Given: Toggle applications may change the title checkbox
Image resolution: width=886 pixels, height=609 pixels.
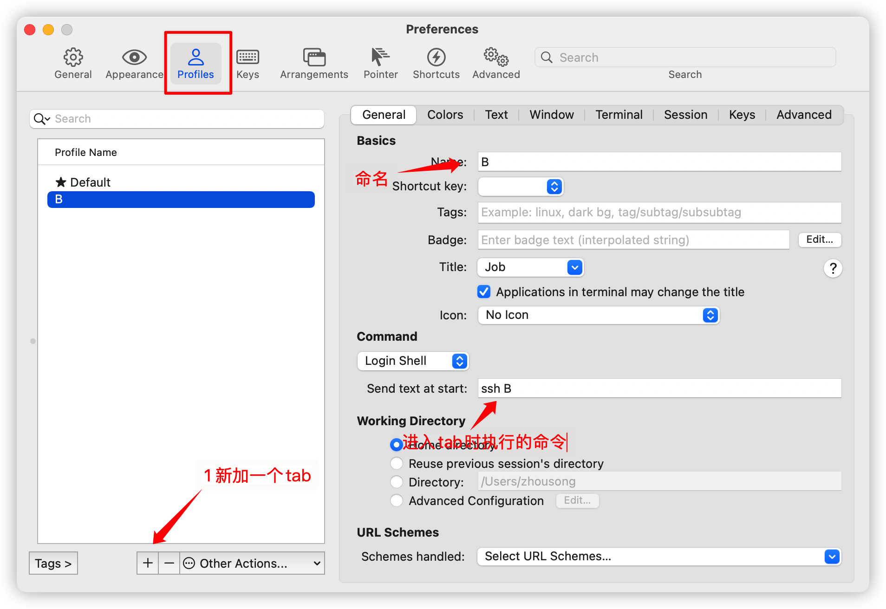Looking at the screenshot, I should tap(484, 292).
